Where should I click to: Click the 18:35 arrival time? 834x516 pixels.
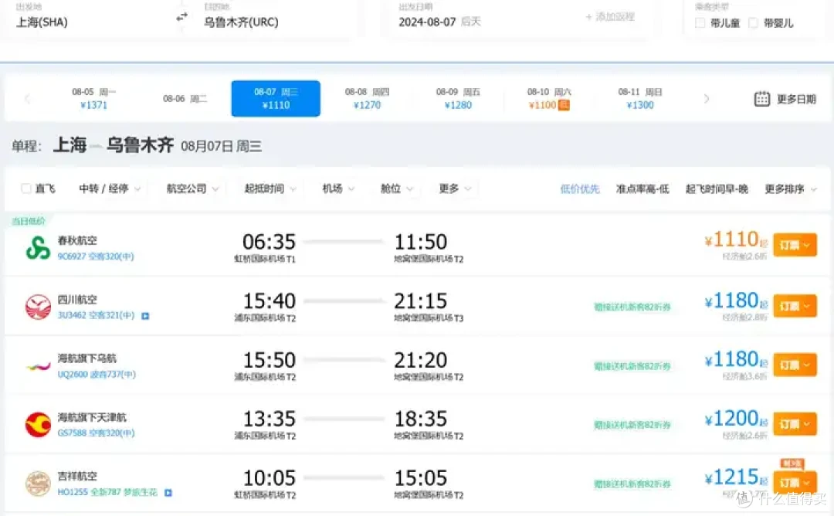(420, 419)
